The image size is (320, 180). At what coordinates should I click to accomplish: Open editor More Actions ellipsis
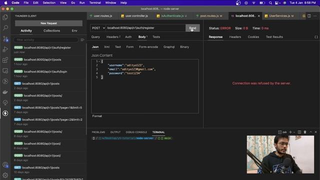[x=315, y=16]
